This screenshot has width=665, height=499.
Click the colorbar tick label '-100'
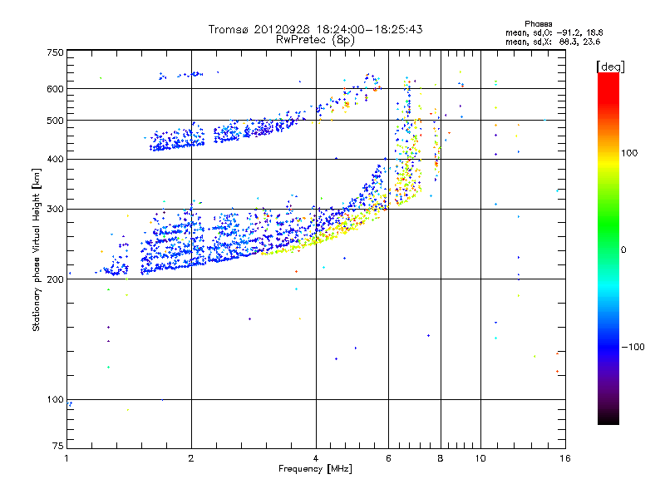[x=633, y=347]
